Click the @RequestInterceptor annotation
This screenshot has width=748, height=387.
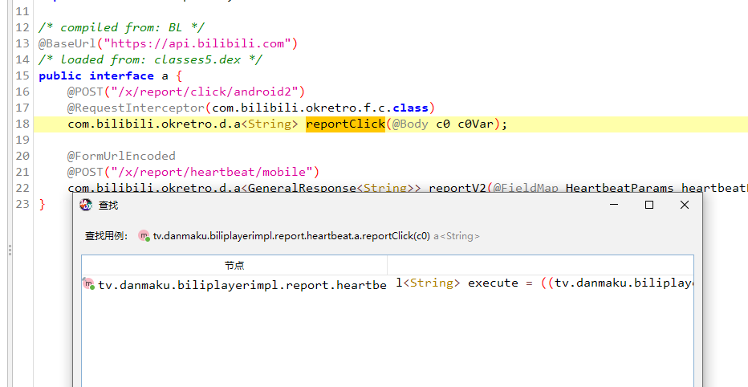[x=136, y=108]
